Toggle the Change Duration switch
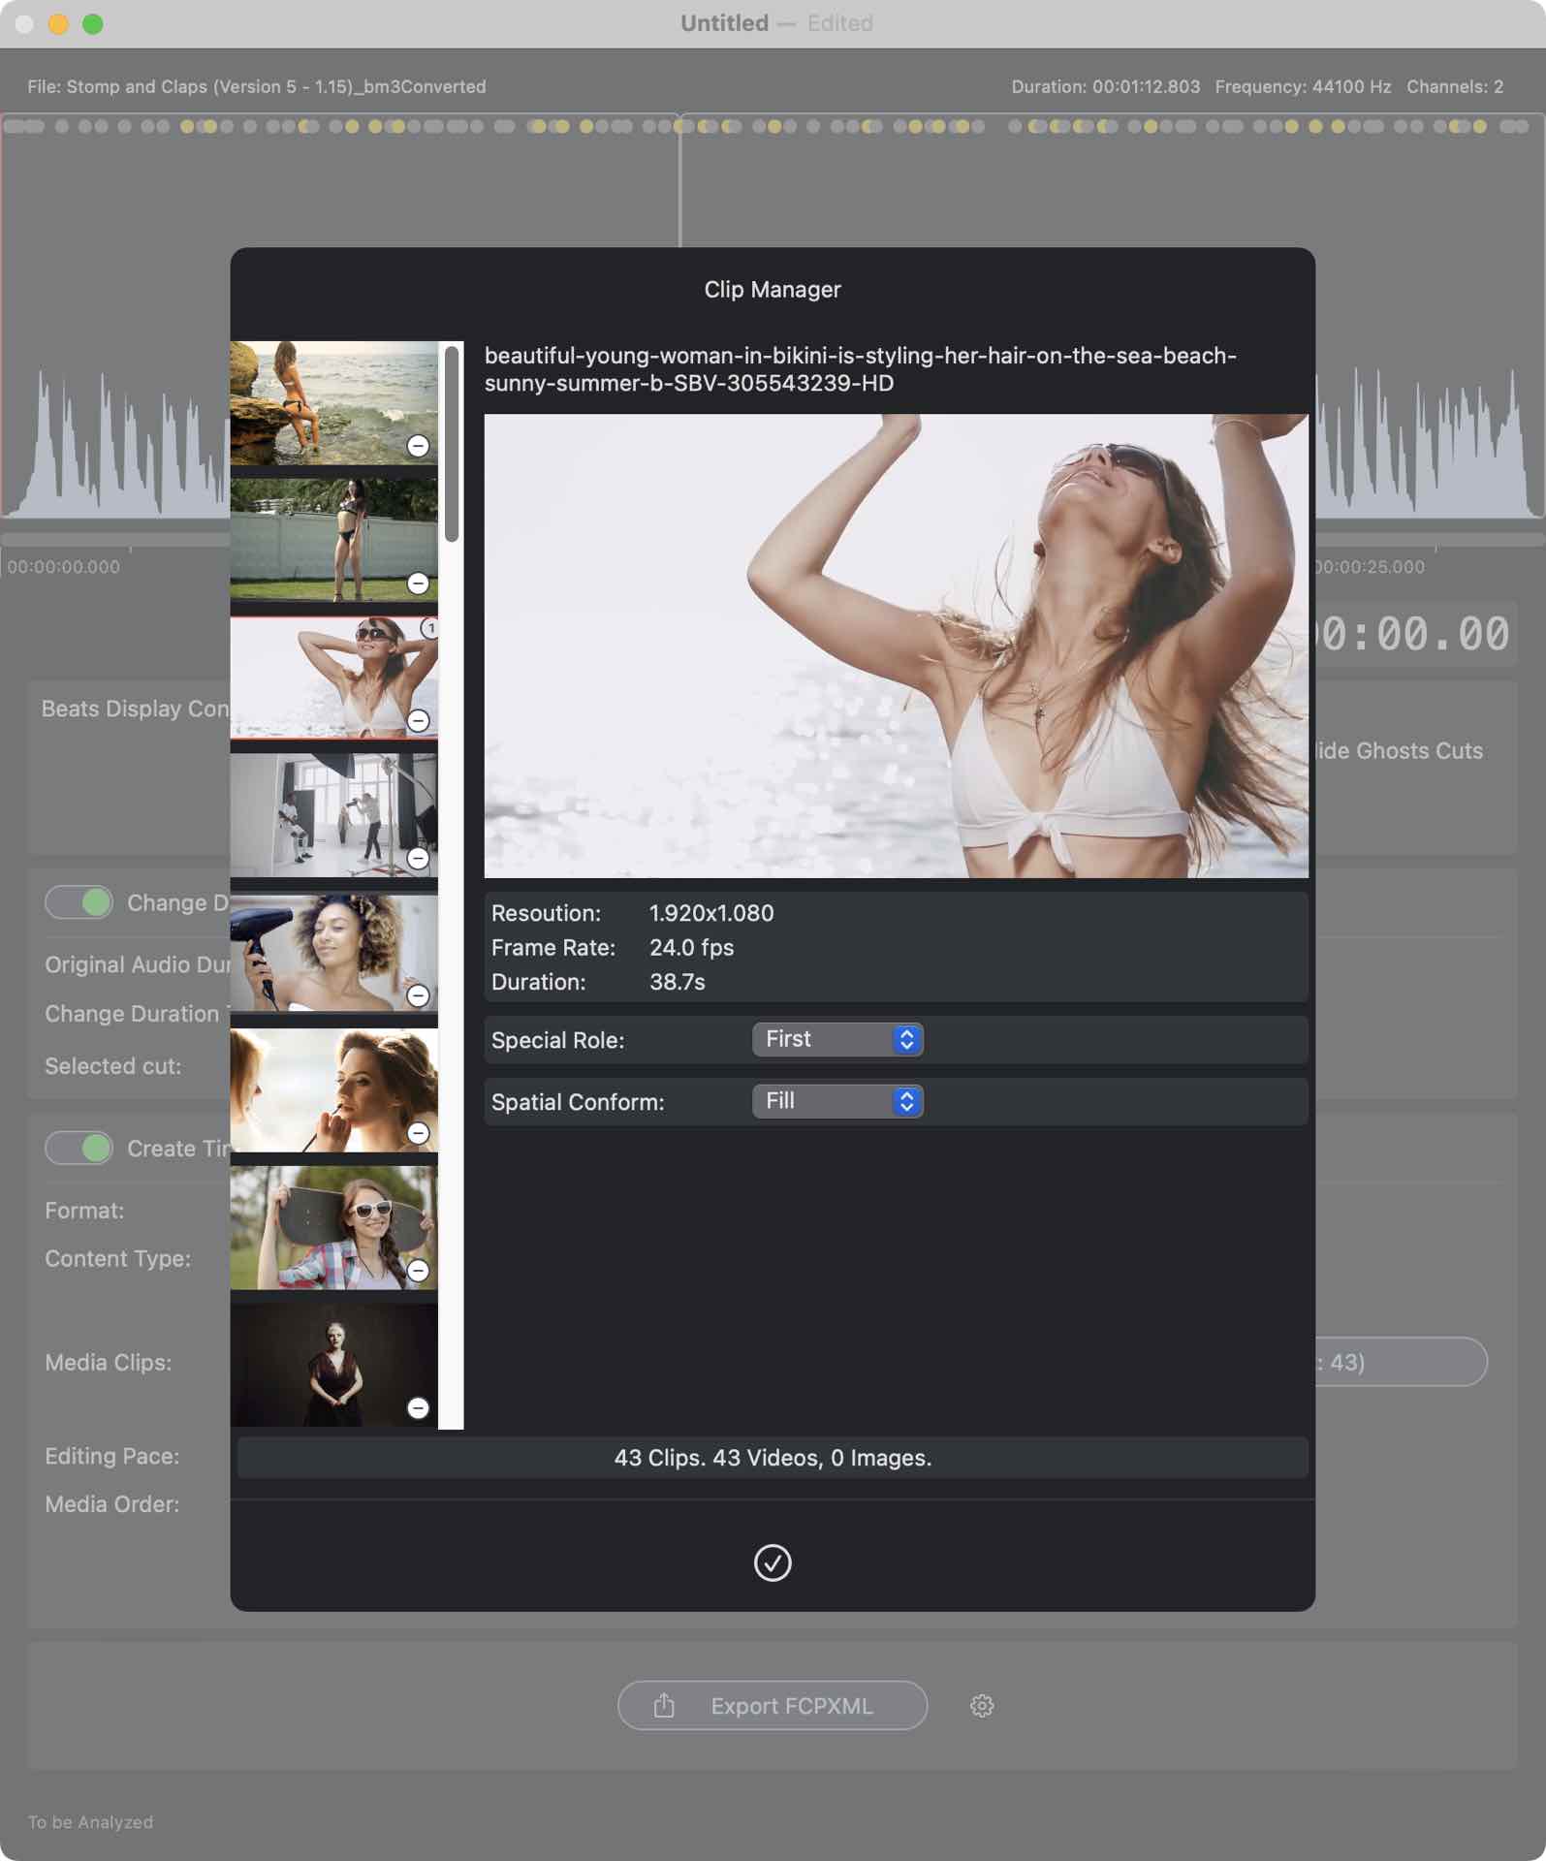 (x=79, y=902)
